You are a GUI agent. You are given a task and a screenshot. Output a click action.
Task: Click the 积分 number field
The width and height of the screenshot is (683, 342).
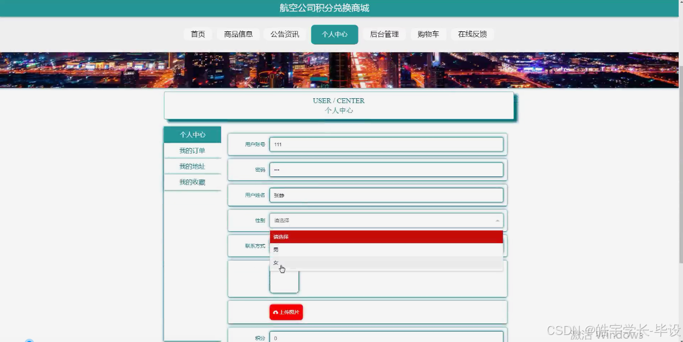tap(386, 337)
